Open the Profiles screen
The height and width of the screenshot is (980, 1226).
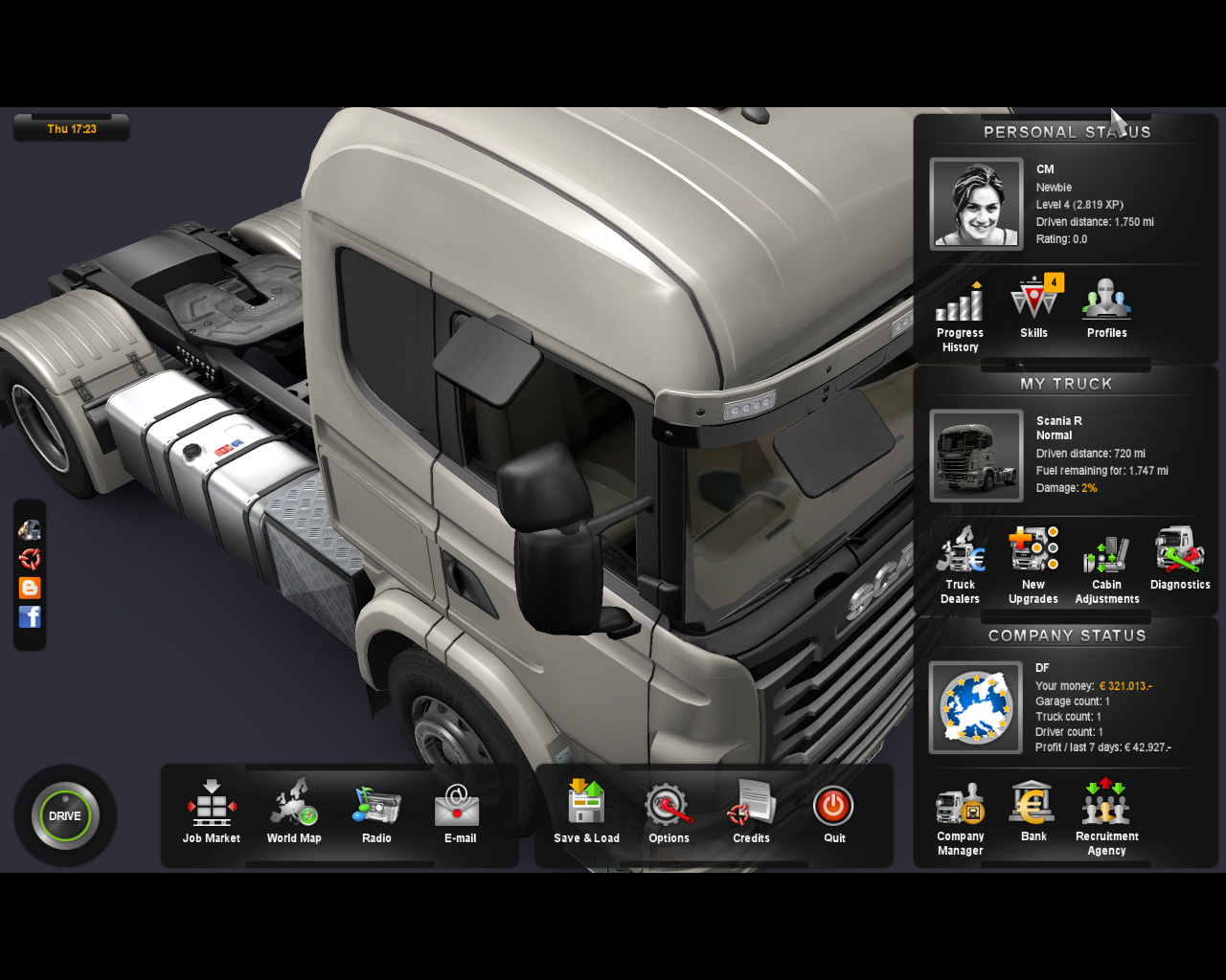(1106, 308)
